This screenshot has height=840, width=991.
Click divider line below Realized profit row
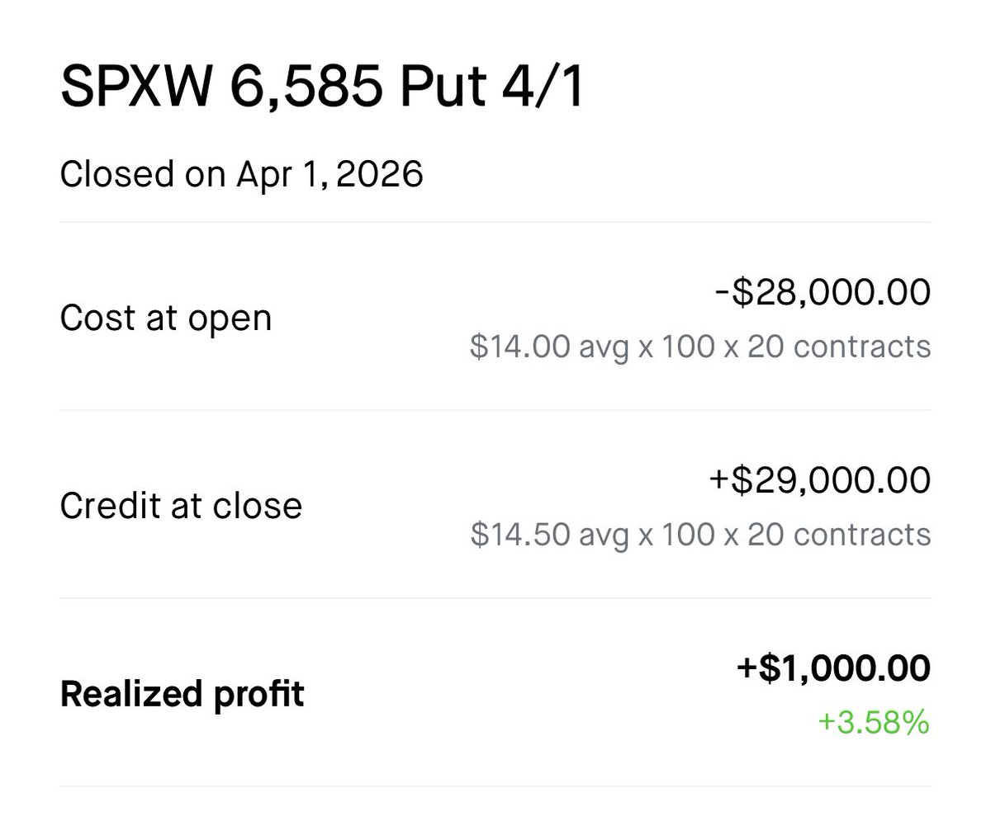point(495,786)
